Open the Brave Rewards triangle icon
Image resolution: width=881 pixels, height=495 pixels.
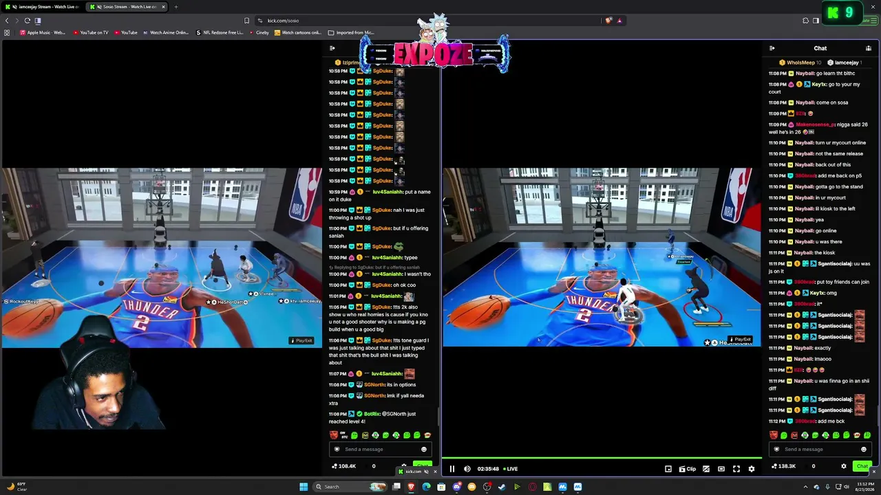tap(619, 21)
